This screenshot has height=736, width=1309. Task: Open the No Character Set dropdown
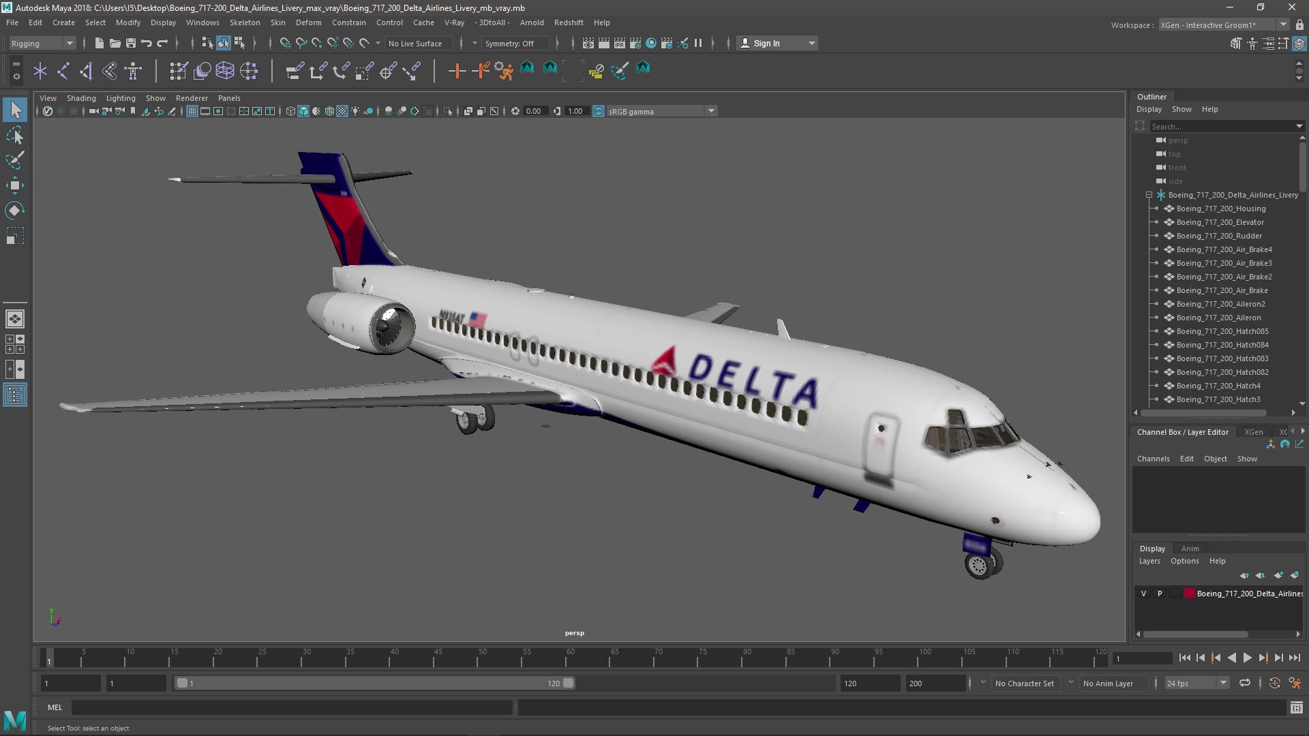(x=1026, y=683)
